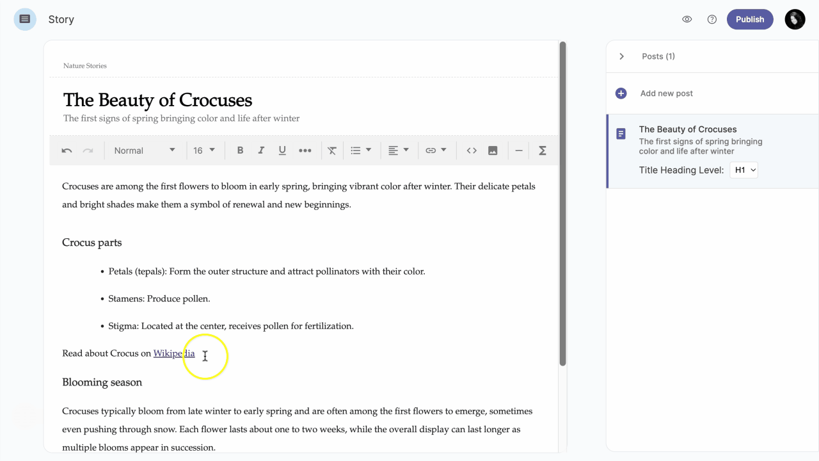Viewport: 819px width, 461px height.
Task: Insert image icon in toolbar
Action: (493, 150)
